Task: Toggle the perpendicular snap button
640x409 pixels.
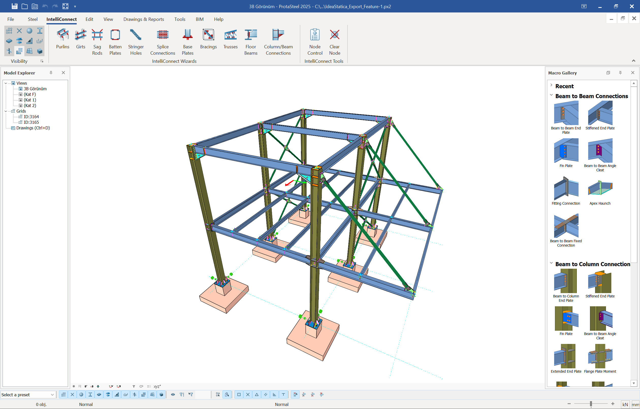Action: [274, 394]
